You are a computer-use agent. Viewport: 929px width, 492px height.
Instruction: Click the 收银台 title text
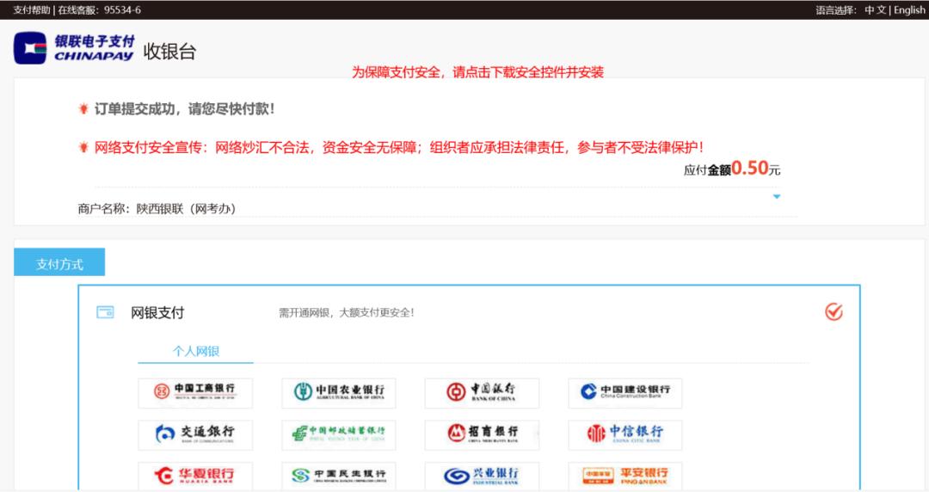click(169, 52)
